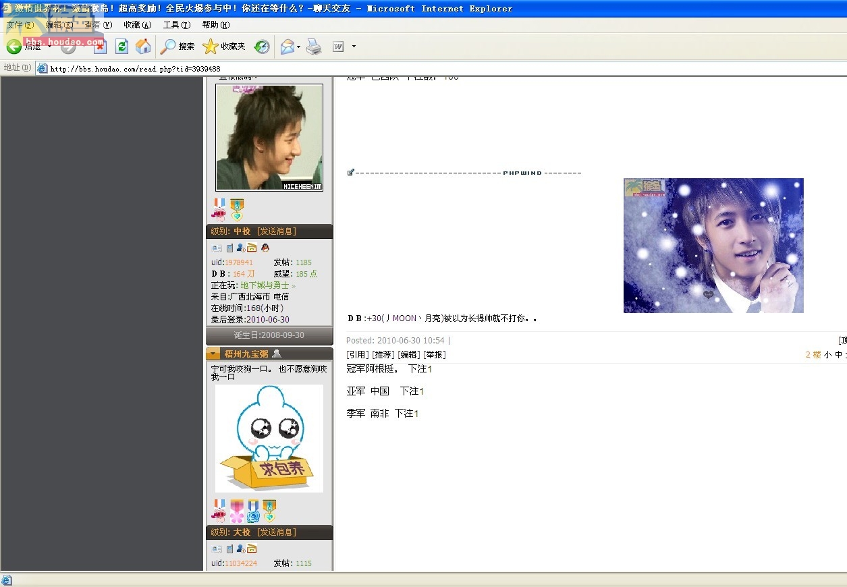
Task: Click the gray user status icon after 梧州九宝粥
Action: [x=277, y=354]
